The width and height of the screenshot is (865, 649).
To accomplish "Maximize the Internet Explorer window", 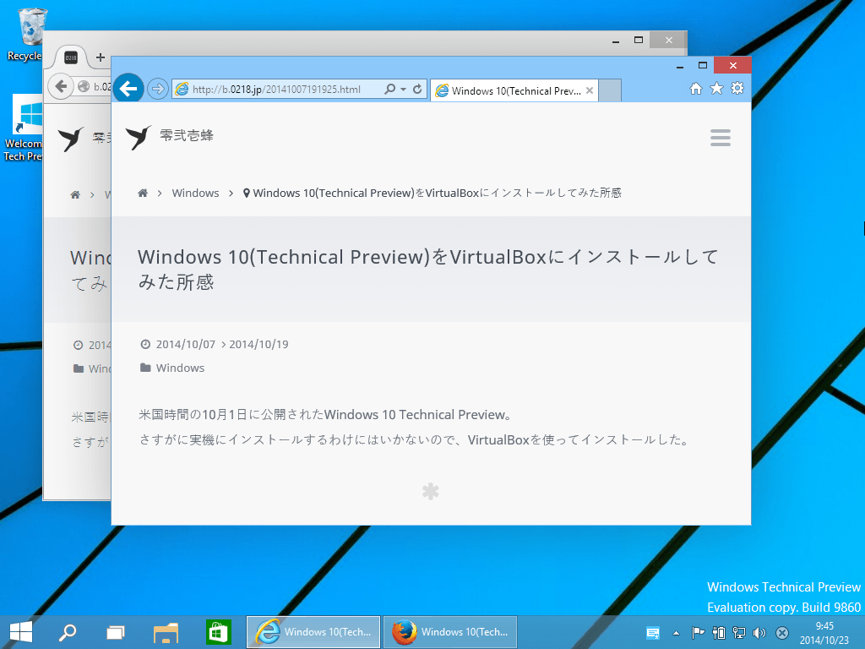I will [702, 65].
